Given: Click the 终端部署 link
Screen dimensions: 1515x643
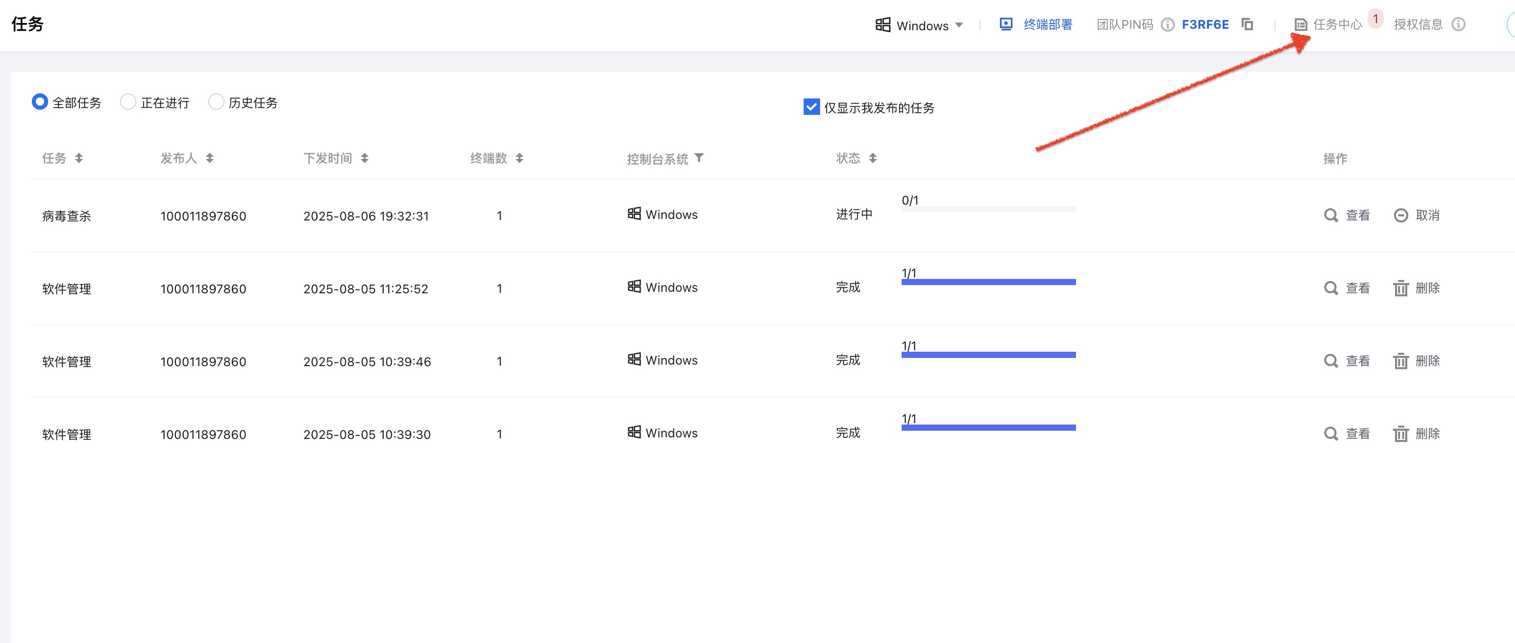Looking at the screenshot, I should pos(1047,25).
